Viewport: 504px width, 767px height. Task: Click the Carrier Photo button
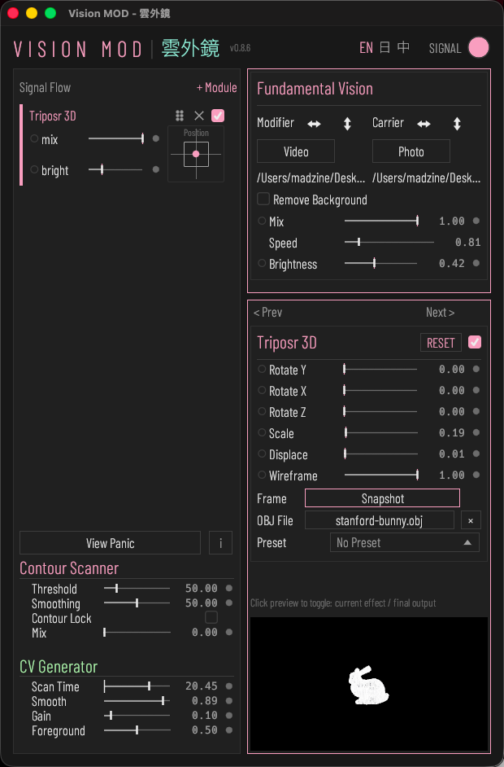pyautogui.click(x=411, y=151)
